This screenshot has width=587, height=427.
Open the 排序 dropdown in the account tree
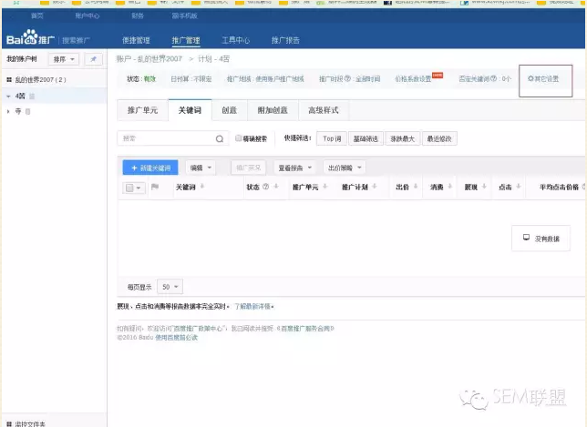64,59
